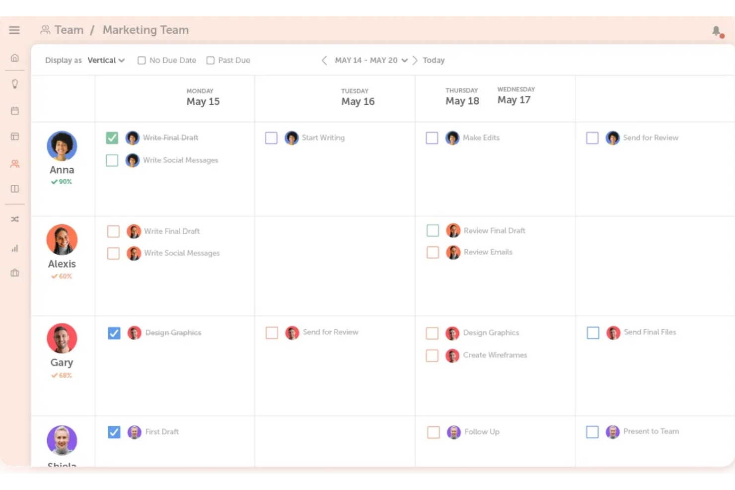This screenshot has width=735, height=490.
Task: Select the bar chart reports icon
Action: (14, 248)
